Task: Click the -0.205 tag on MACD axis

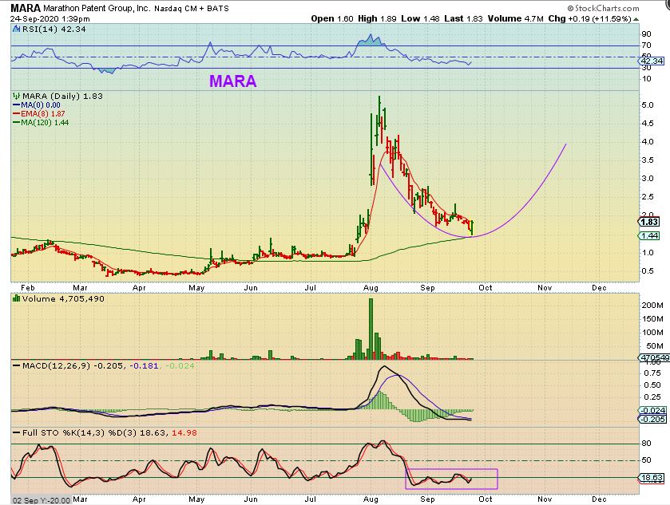Action: (x=652, y=419)
